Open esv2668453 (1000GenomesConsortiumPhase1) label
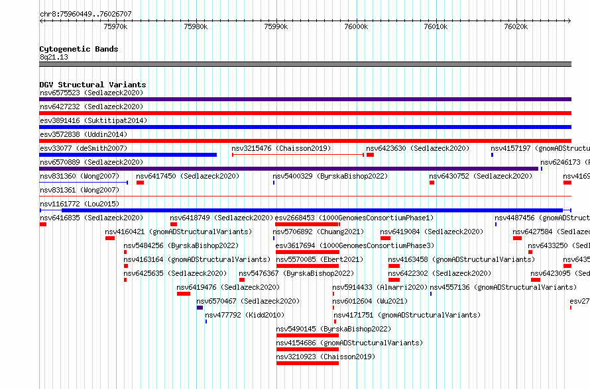The image size is (590, 389). (x=354, y=218)
